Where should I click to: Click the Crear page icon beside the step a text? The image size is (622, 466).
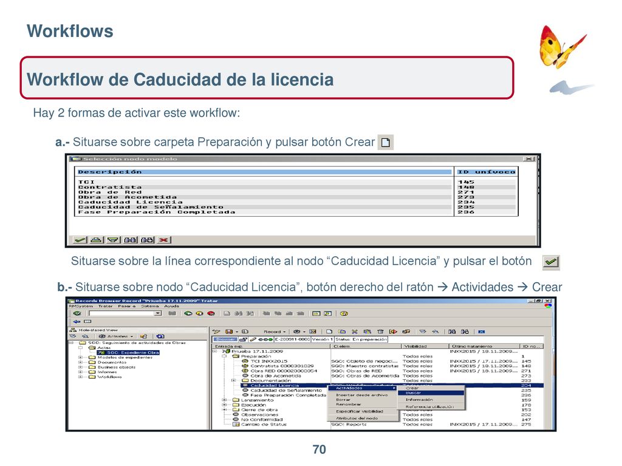coord(385,142)
